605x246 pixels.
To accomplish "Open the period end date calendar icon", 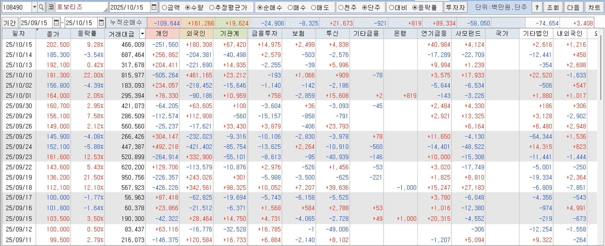I will (101, 23).
